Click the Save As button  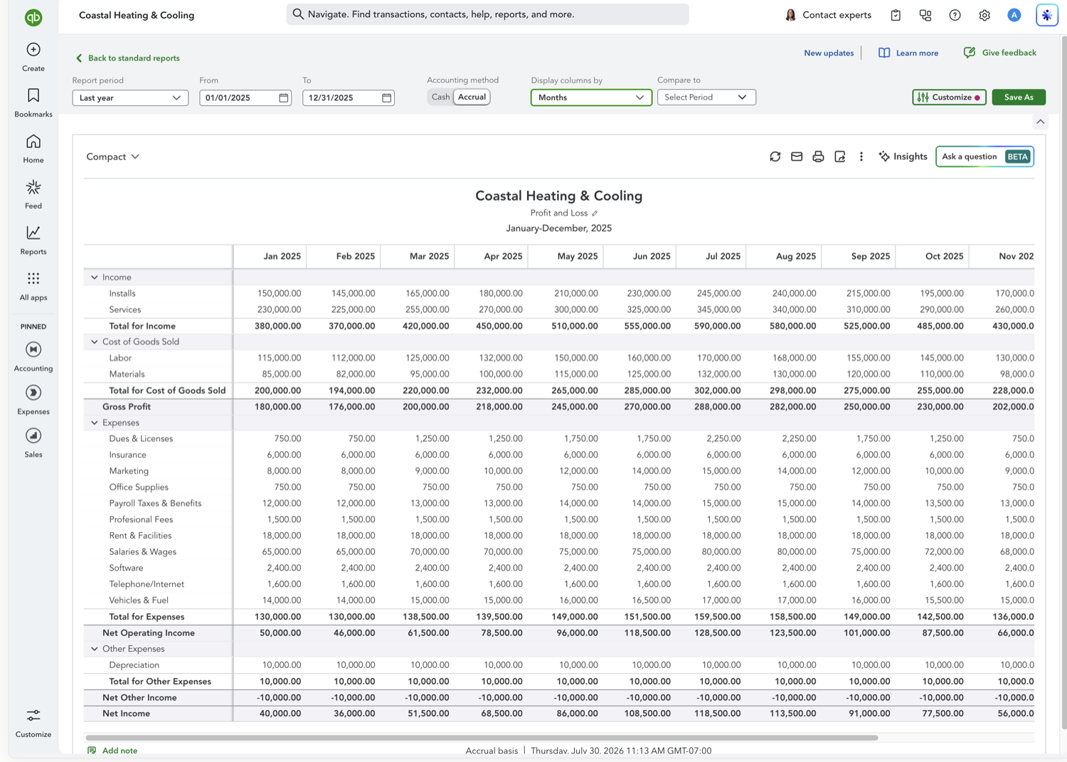1019,97
